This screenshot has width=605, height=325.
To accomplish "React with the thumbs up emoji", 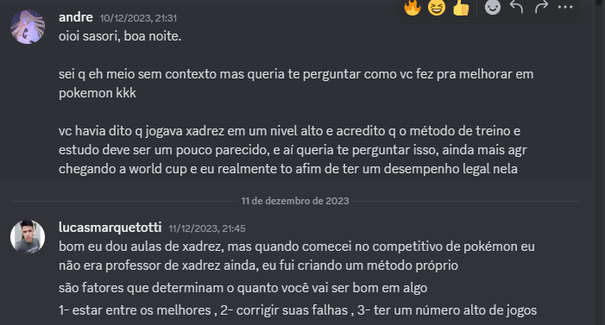I will pyautogui.click(x=461, y=7).
